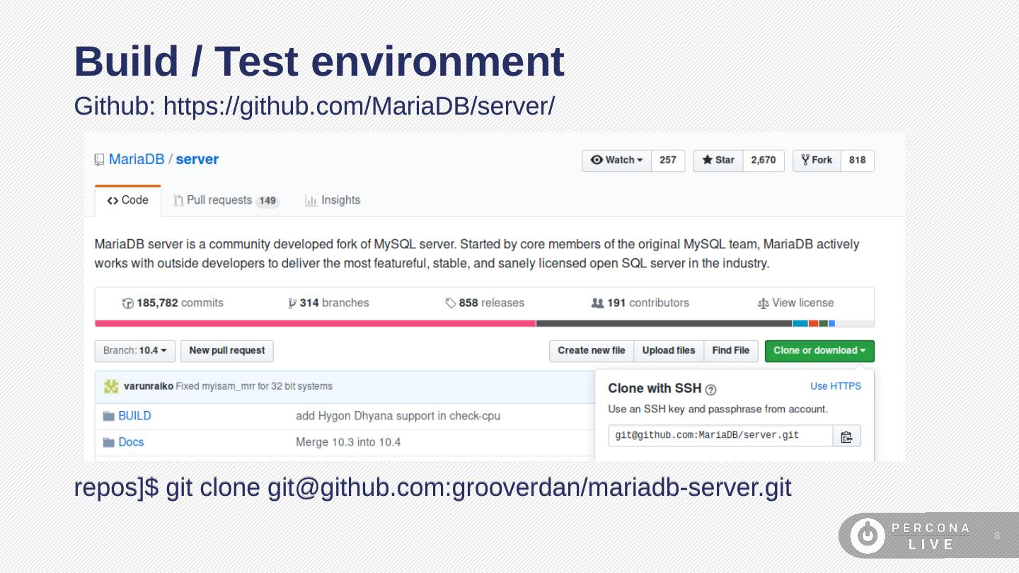Screen dimensions: 1019x573
Task: Open the Watch dropdown button
Action: pyautogui.click(x=617, y=161)
